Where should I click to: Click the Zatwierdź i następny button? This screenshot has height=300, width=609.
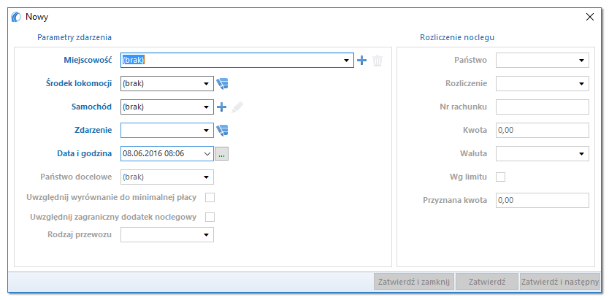(x=560, y=282)
